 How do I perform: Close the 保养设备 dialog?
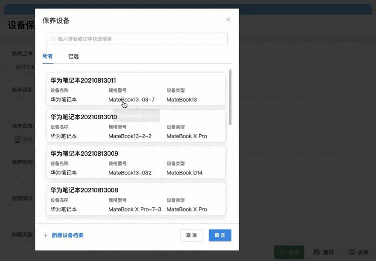pyautogui.click(x=228, y=20)
